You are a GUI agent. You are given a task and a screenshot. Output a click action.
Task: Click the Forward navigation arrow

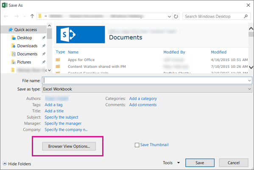16,16
